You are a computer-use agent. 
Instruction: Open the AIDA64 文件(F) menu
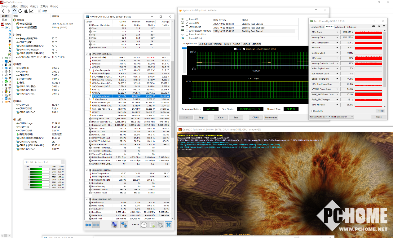[5, 6]
